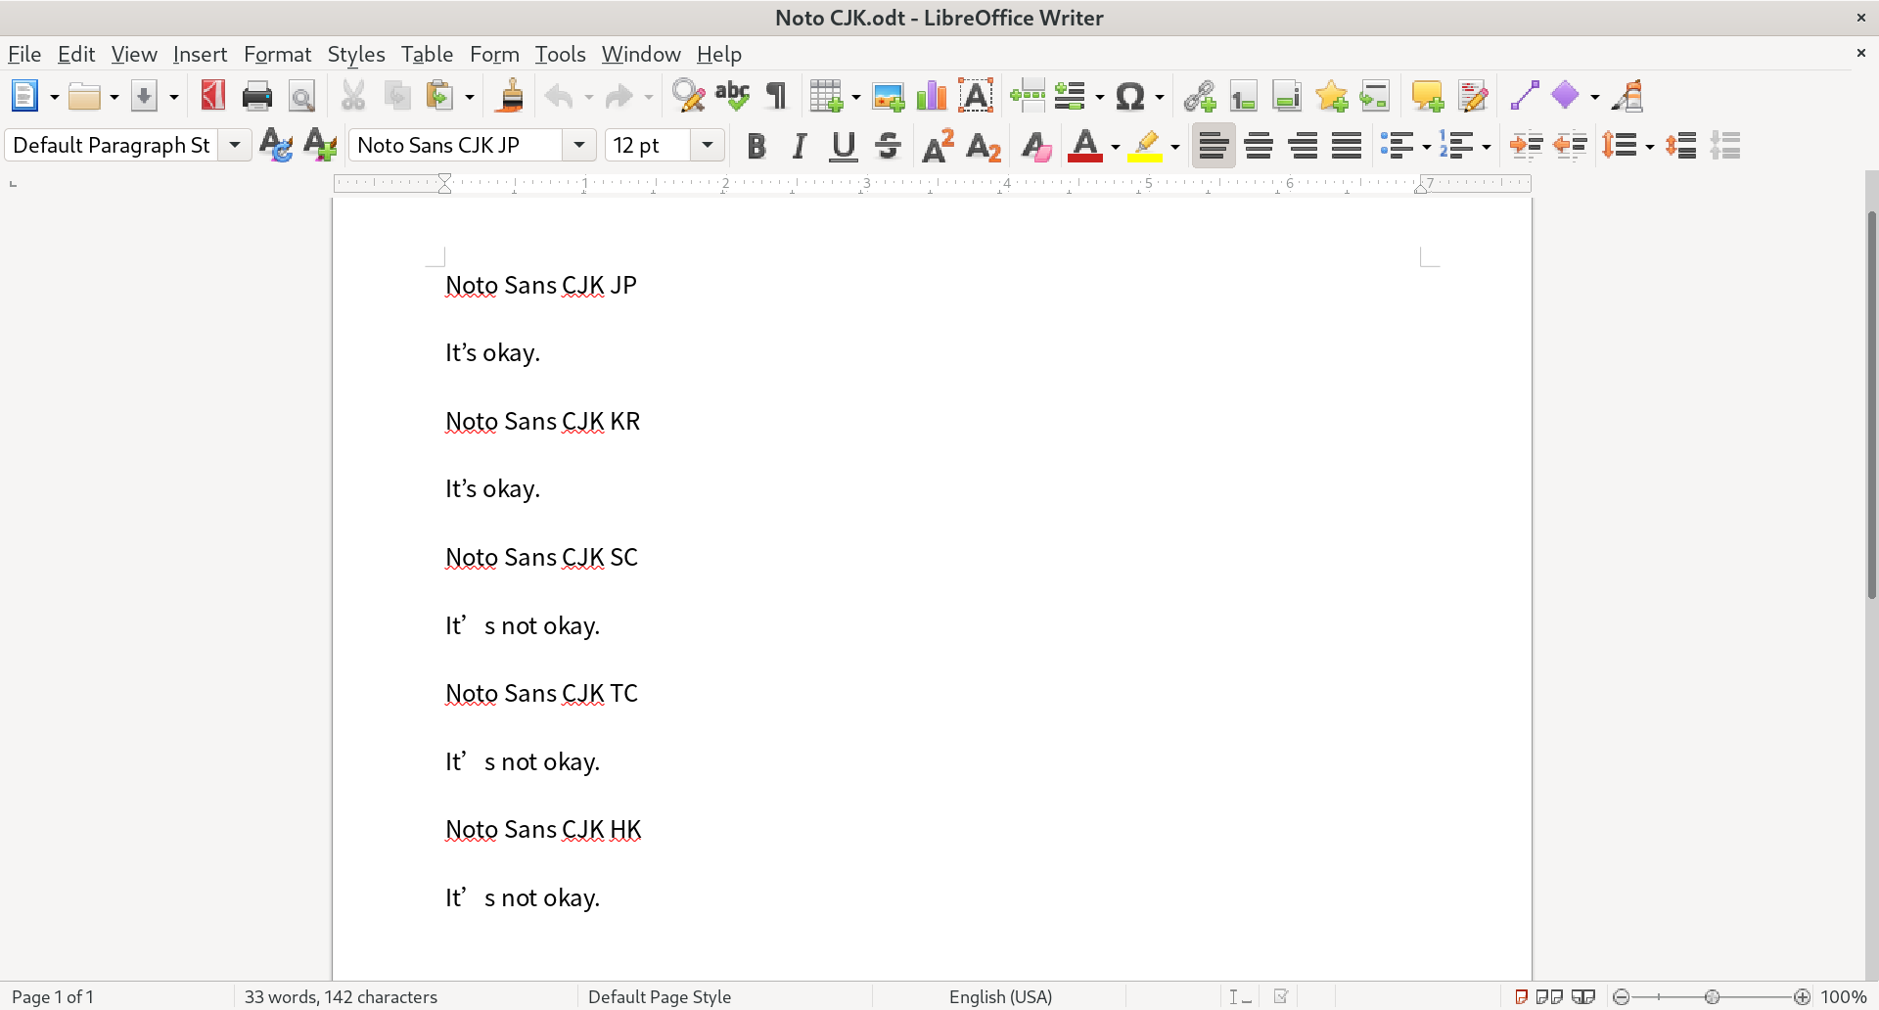The width and height of the screenshot is (1879, 1010).
Task: Click inside the font size field
Action: click(x=647, y=145)
